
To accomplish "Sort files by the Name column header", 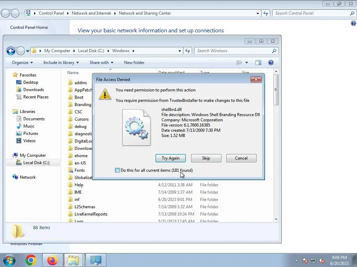I will click(73, 73).
